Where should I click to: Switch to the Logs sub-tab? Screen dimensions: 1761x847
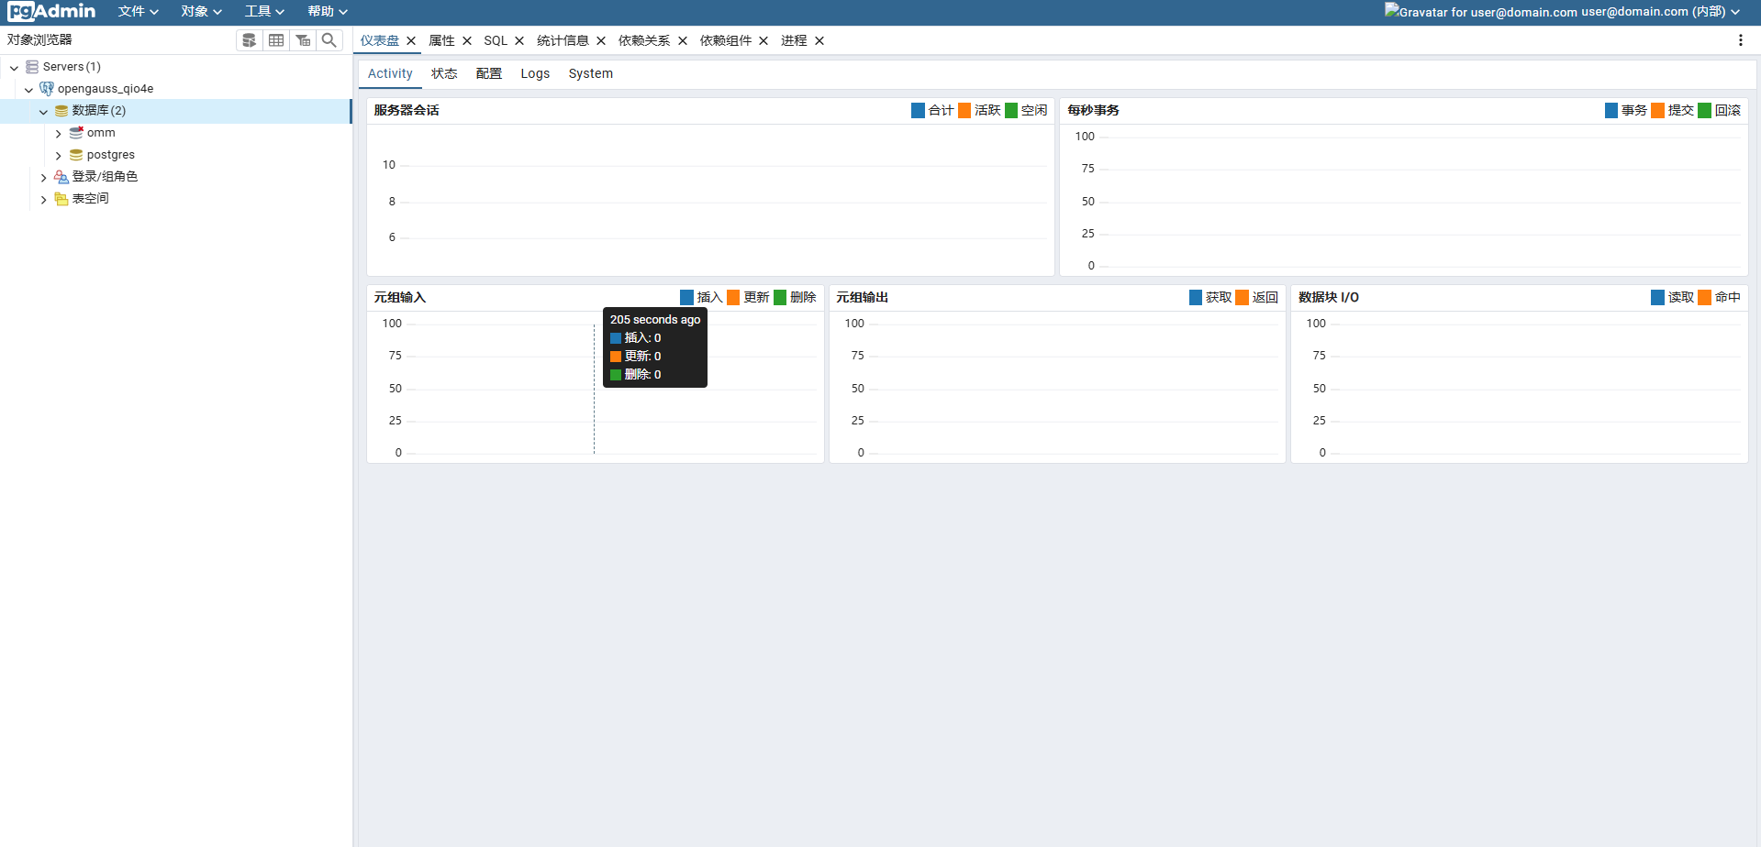coord(535,74)
